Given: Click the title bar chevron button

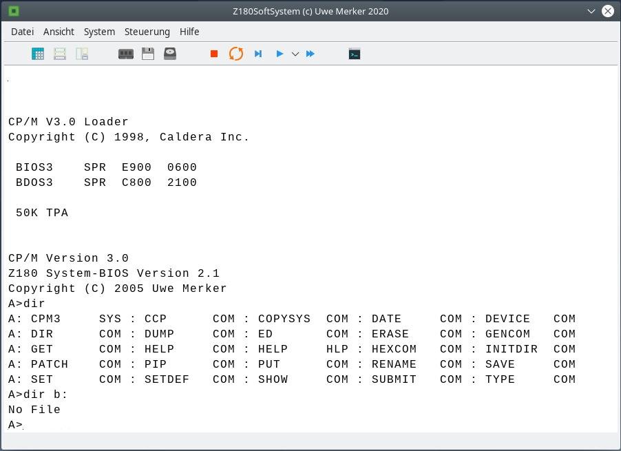Looking at the screenshot, I should coord(591,11).
